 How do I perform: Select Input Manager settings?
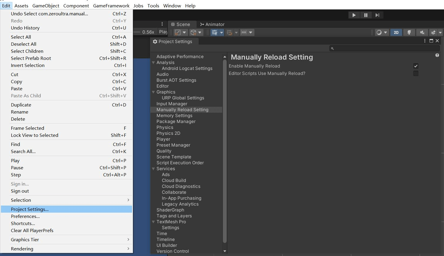[x=172, y=104]
